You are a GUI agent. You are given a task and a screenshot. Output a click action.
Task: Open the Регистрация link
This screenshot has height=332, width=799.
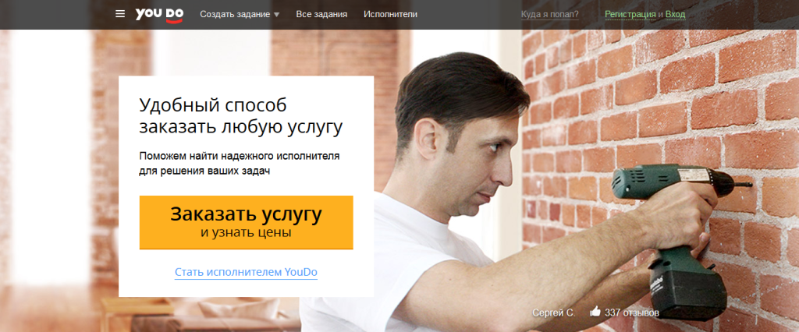coord(630,14)
